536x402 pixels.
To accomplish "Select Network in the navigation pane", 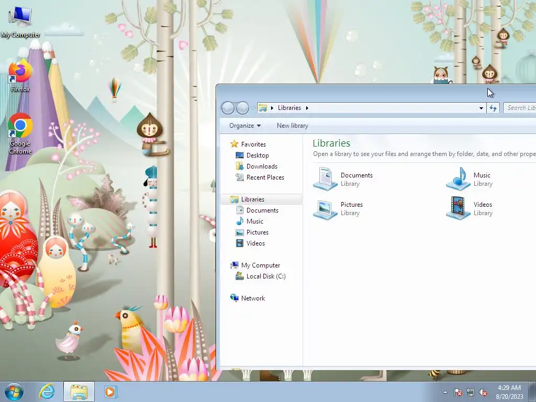I will point(253,298).
